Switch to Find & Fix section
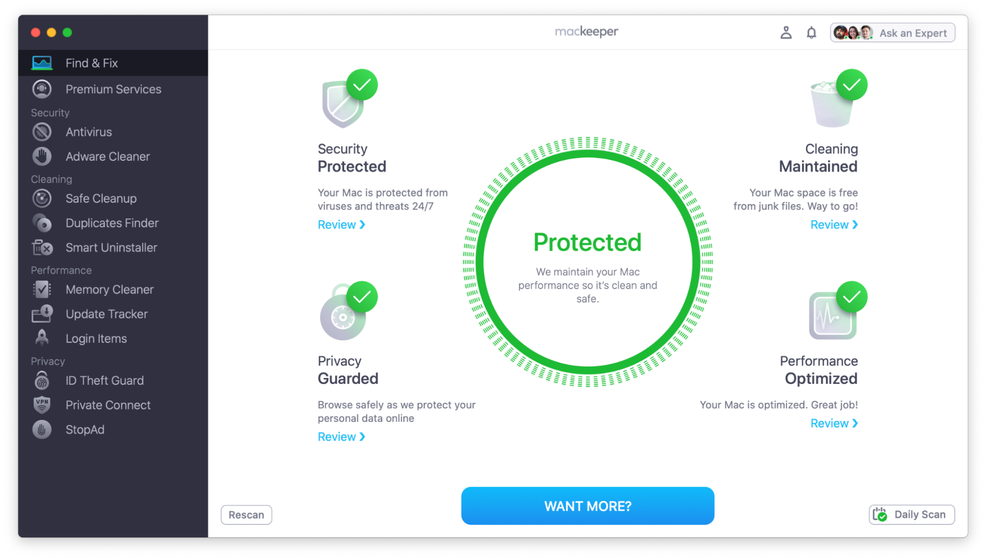986x559 pixels. pyautogui.click(x=113, y=63)
